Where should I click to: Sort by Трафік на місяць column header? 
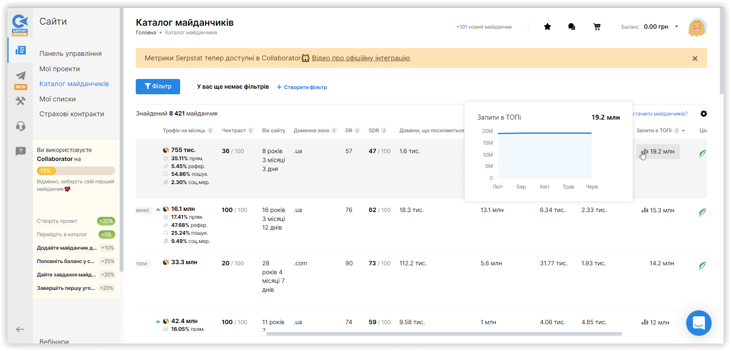184,130
